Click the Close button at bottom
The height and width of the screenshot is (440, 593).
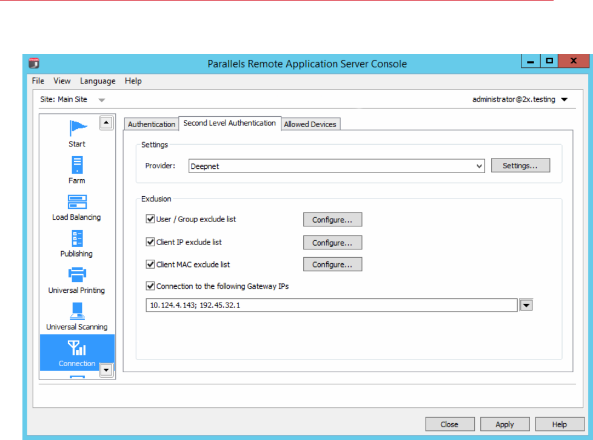point(450,424)
